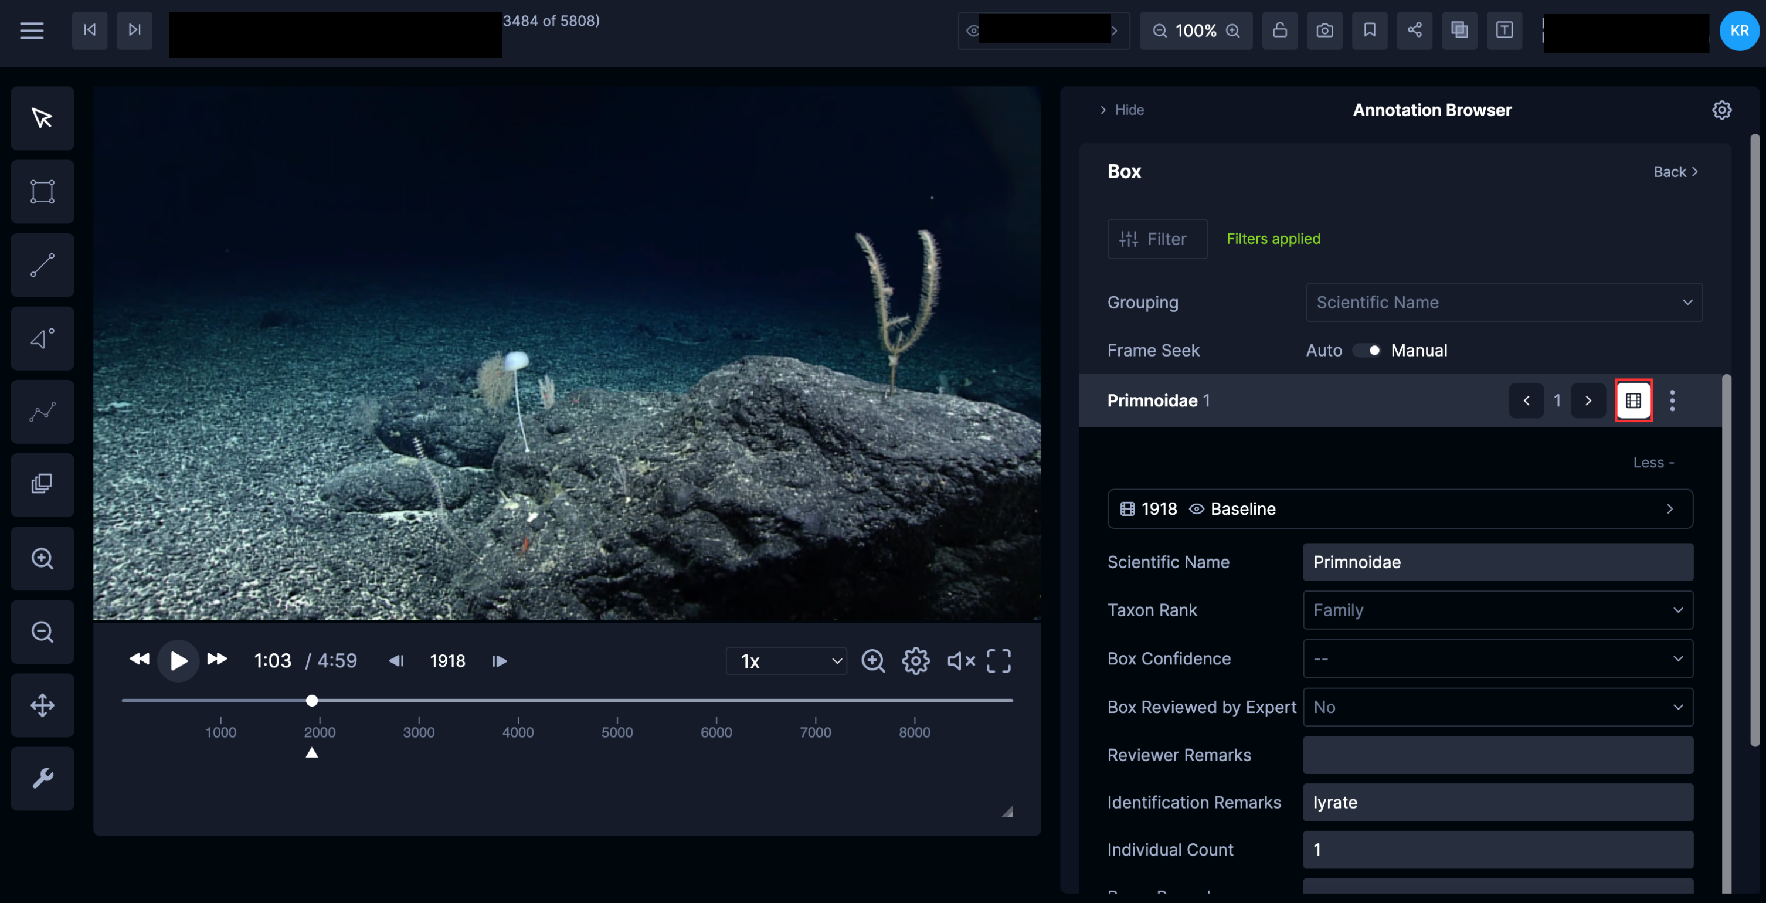The image size is (1766, 903).
Task: Enter fullscreen video mode
Action: pos(998,661)
